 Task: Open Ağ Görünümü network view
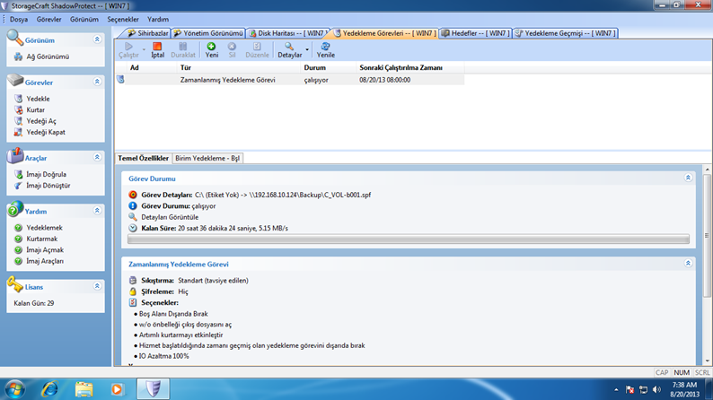[42, 57]
